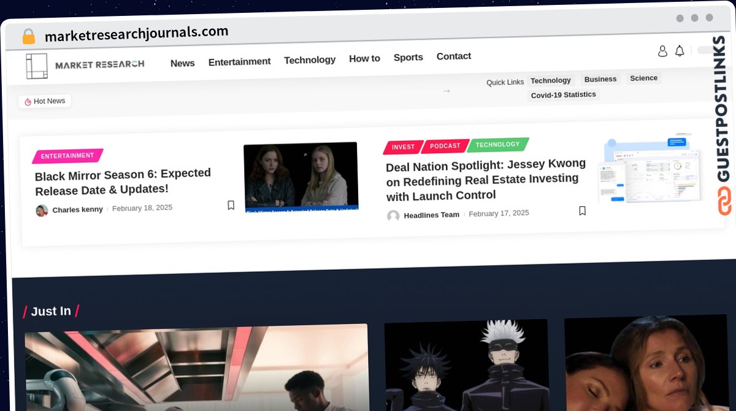Follow the Science quick link
This screenshot has height=411, width=736.
point(643,78)
